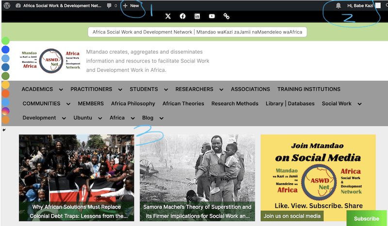Image resolution: width=388 pixels, height=226 pixels.
Task: Click the Instagram gradient sidebar circle
Action: [5, 111]
